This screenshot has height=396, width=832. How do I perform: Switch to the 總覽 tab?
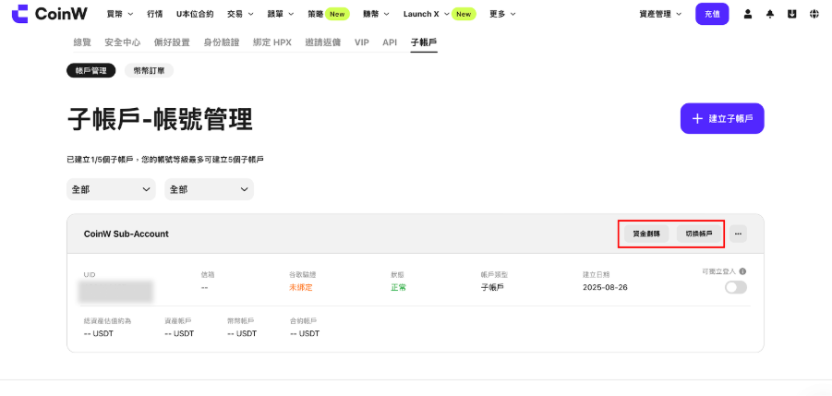[81, 42]
